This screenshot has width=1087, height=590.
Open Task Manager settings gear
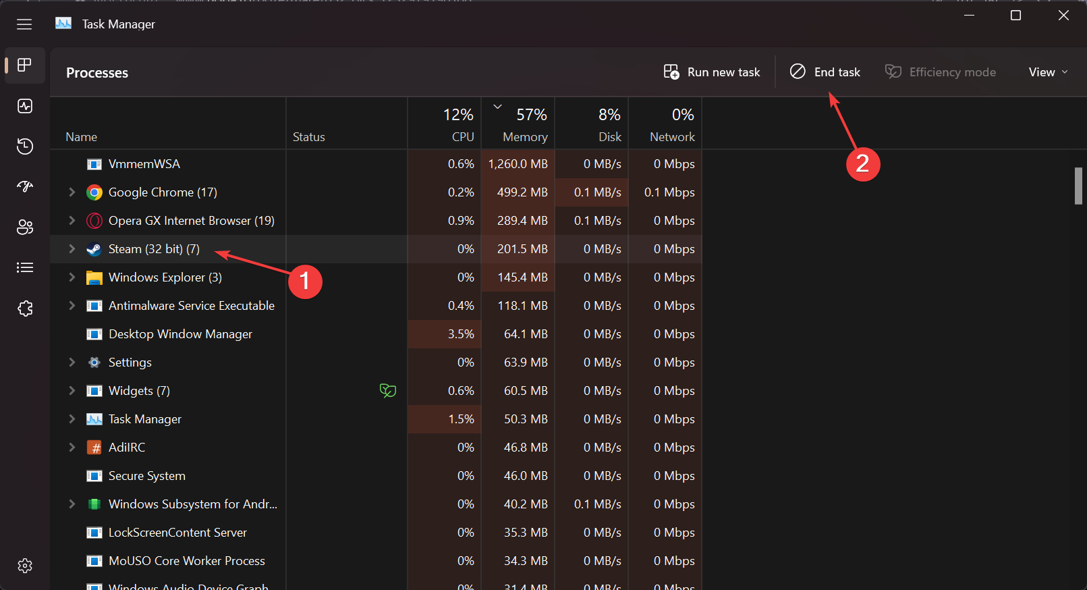[25, 566]
